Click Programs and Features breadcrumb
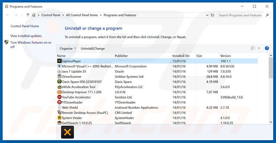 tap(120, 15)
